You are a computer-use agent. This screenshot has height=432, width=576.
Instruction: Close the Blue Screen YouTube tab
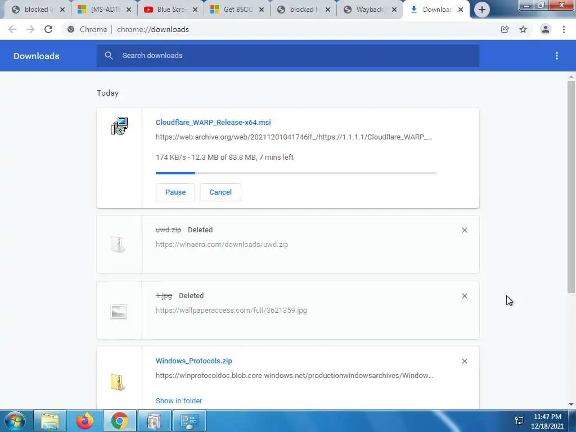[195, 10]
